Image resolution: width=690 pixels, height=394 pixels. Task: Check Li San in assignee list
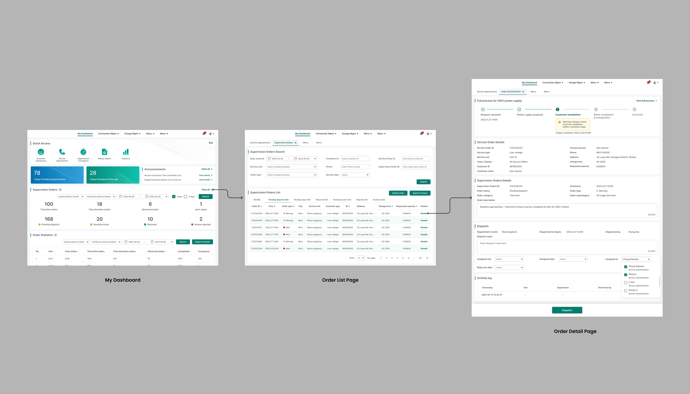pyautogui.click(x=625, y=283)
